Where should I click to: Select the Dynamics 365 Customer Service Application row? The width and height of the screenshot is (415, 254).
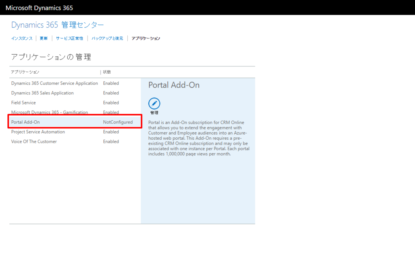click(x=75, y=83)
